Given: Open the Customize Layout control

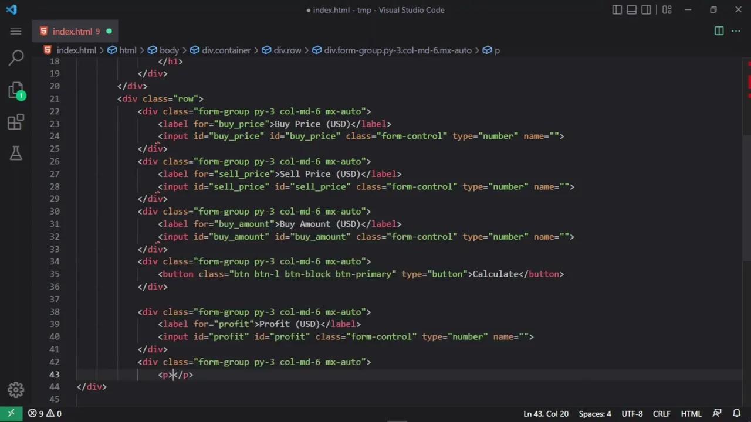Looking at the screenshot, I should tap(667, 10).
